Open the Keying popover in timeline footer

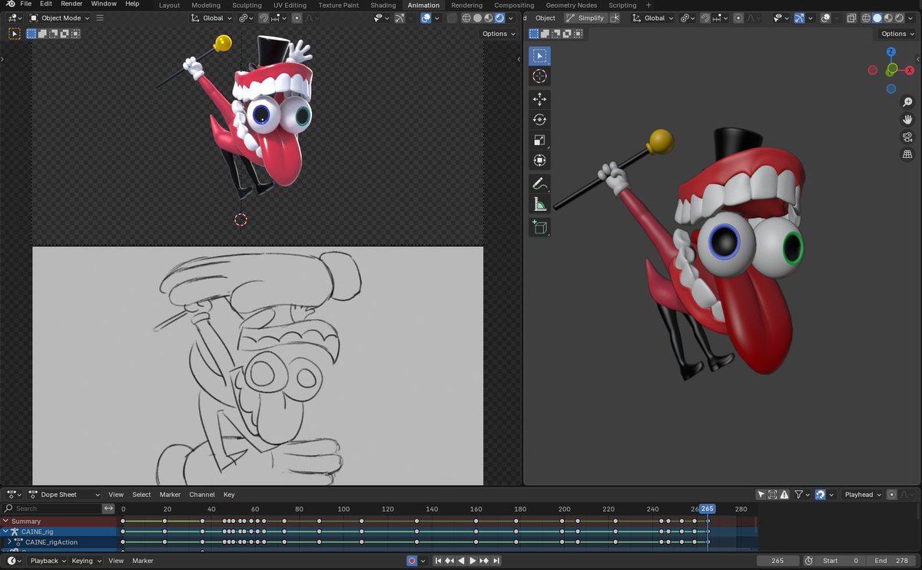85,561
